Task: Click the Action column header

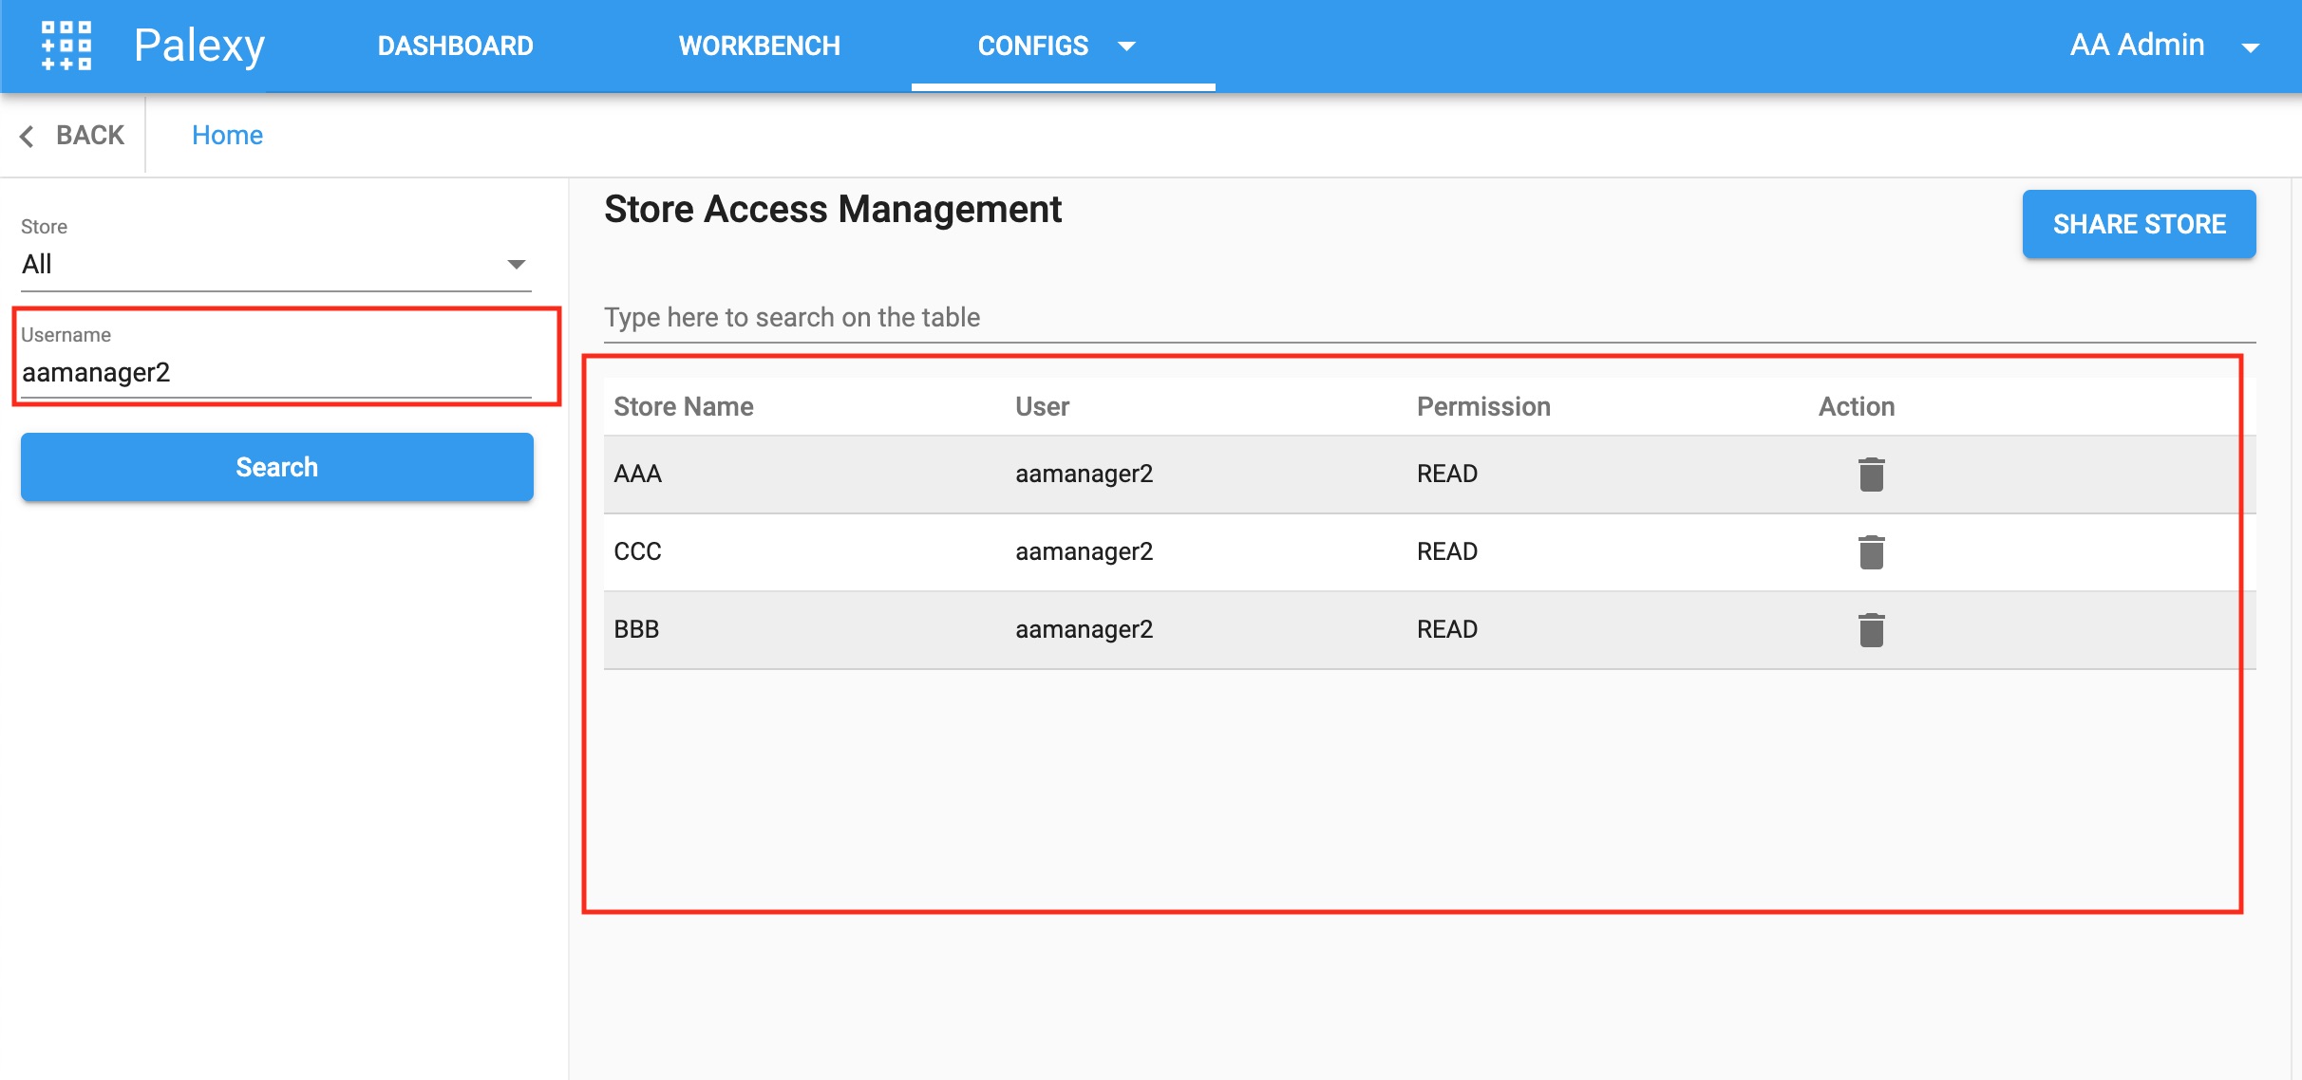Action: [x=1857, y=406]
